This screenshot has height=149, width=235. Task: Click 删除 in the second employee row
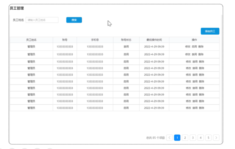201,54
